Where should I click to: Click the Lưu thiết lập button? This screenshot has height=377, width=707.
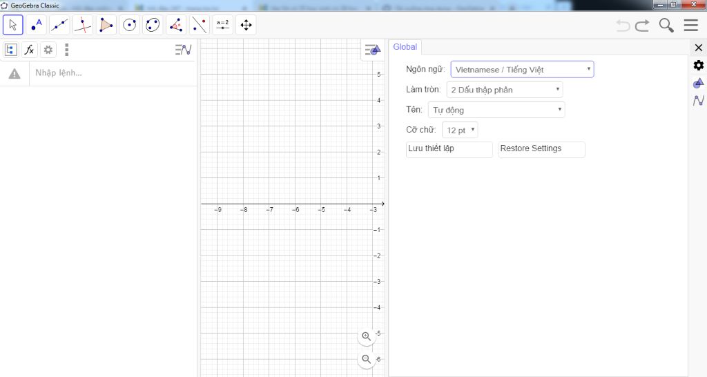pyautogui.click(x=449, y=149)
